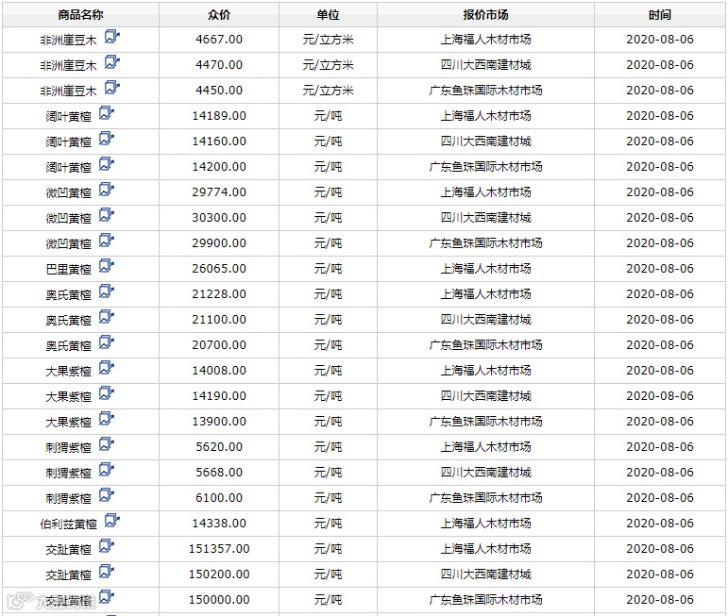728x616 pixels.
Task: Select price cell 21100.00
Action: (x=219, y=320)
